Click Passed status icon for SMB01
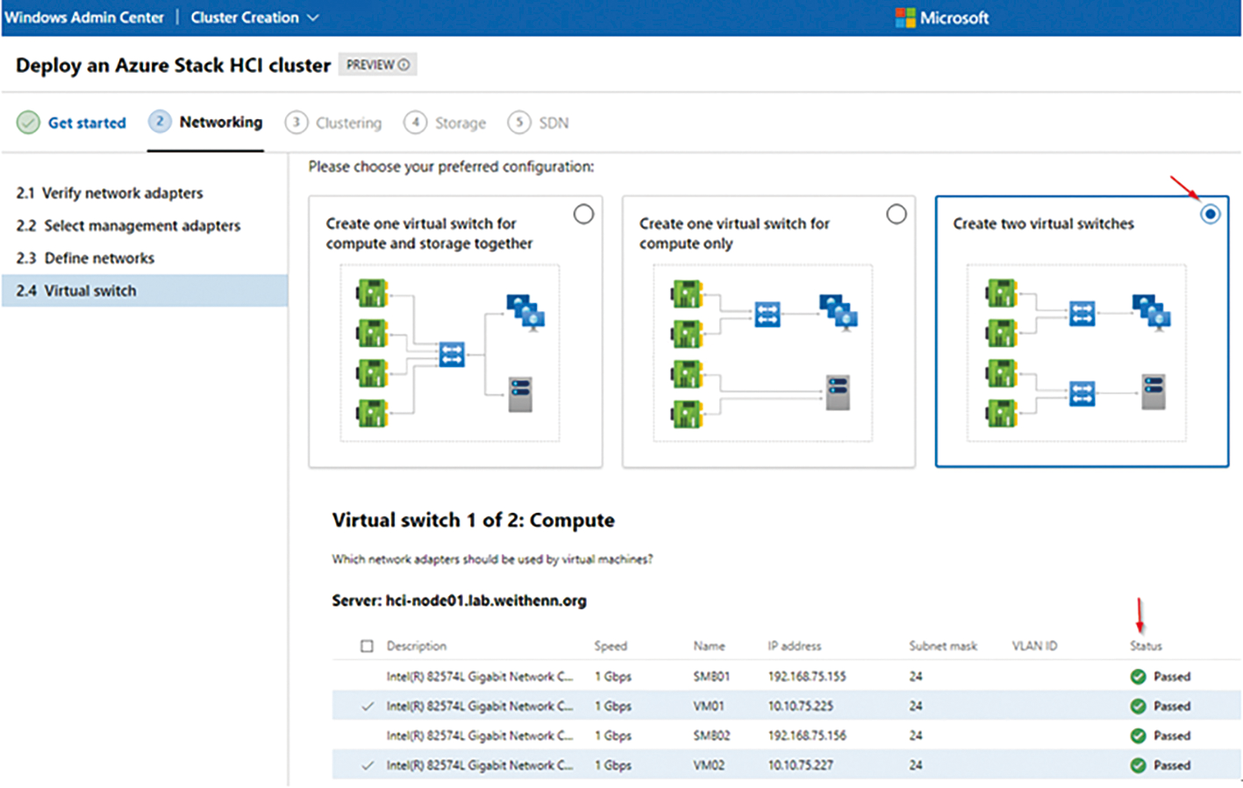Viewport: 1243px width, 788px height. (x=1138, y=677)
